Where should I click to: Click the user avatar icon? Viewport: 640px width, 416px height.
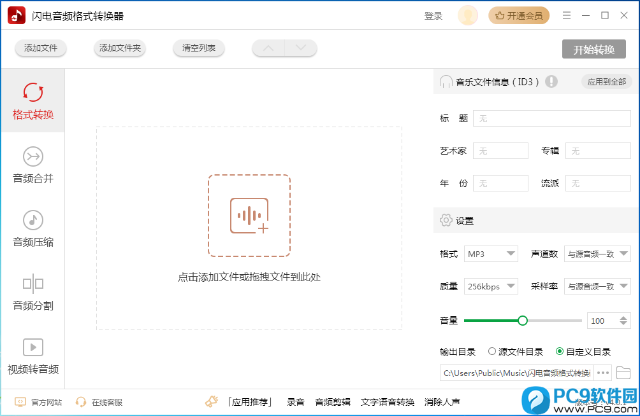468,15
